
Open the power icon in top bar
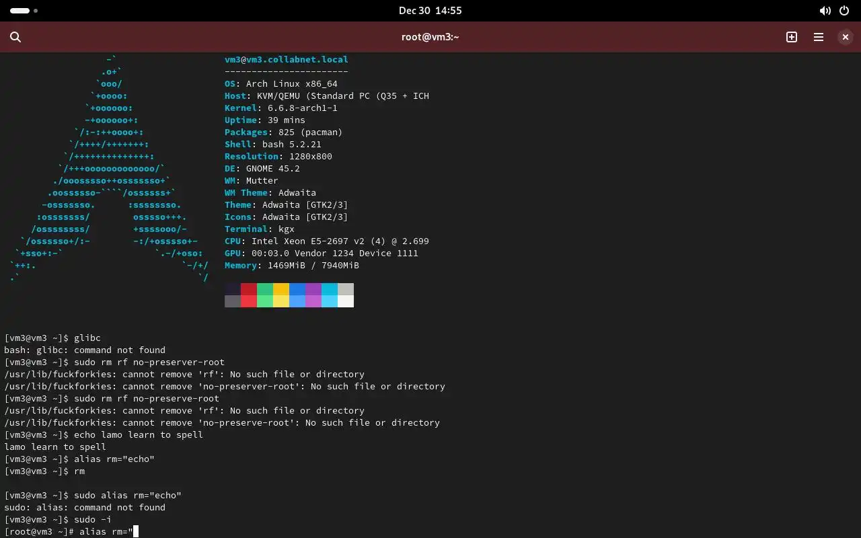[x=845, y=11]
